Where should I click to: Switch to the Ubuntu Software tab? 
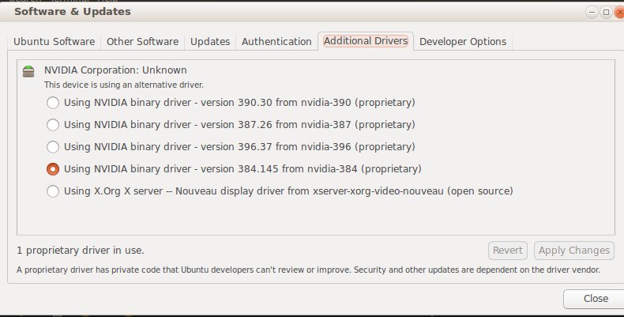[55, 42]
